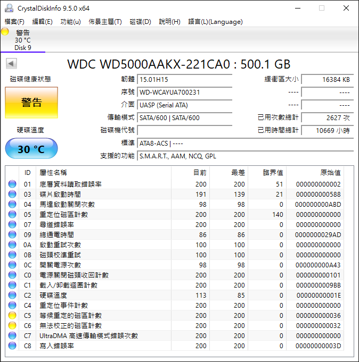Click the blue status icon for ID 03
The image size is (359, 362).
(12, 194)
